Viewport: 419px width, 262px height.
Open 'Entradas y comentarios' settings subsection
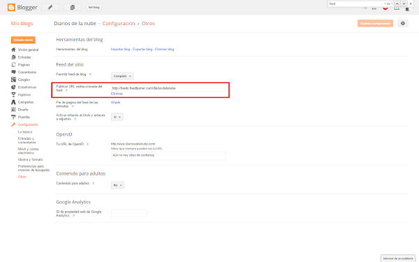(x=27, y=140)
